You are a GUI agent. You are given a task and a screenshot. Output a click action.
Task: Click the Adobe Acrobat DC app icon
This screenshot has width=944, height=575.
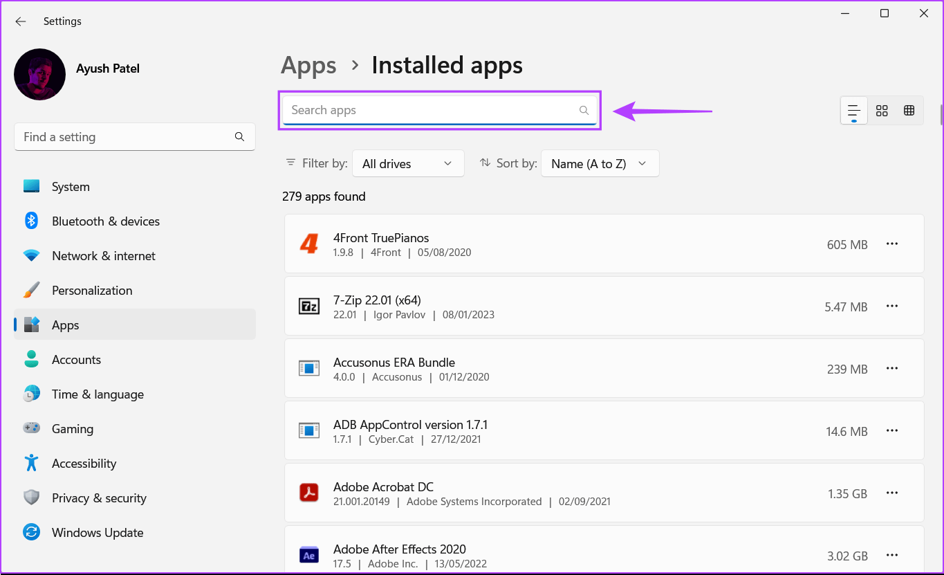(308, 493)
